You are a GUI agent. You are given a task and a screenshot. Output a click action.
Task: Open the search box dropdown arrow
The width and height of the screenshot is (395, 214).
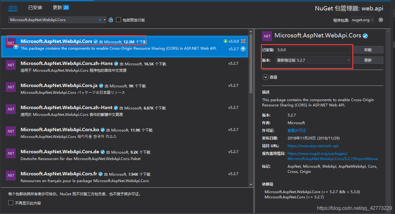tap(105, 20)
